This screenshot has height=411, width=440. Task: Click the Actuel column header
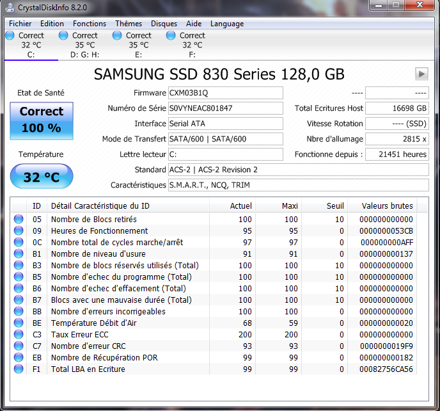click(x=232, y=206)
